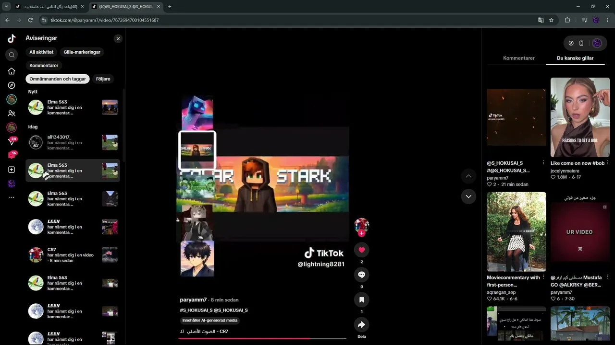Open the TikTok logo home link
This screenshot has height=345, width=615.
pos(12,38)
